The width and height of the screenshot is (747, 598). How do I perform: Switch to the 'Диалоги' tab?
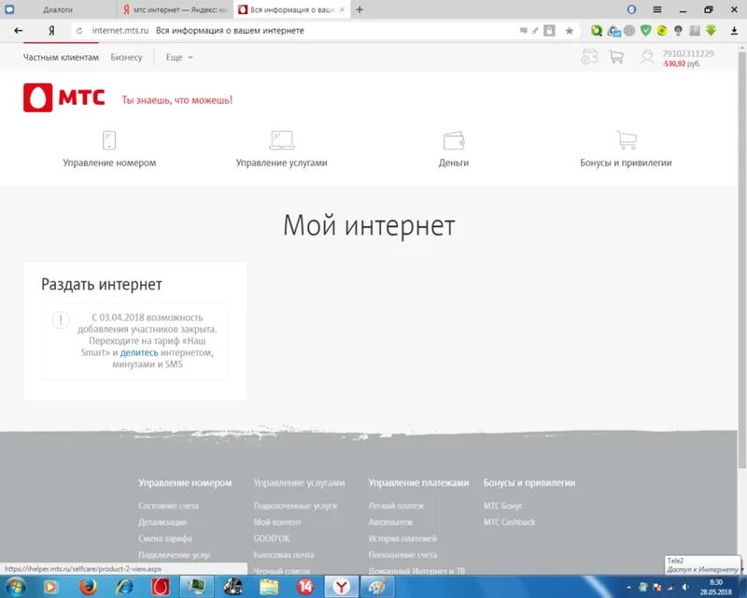pos(58,9)
